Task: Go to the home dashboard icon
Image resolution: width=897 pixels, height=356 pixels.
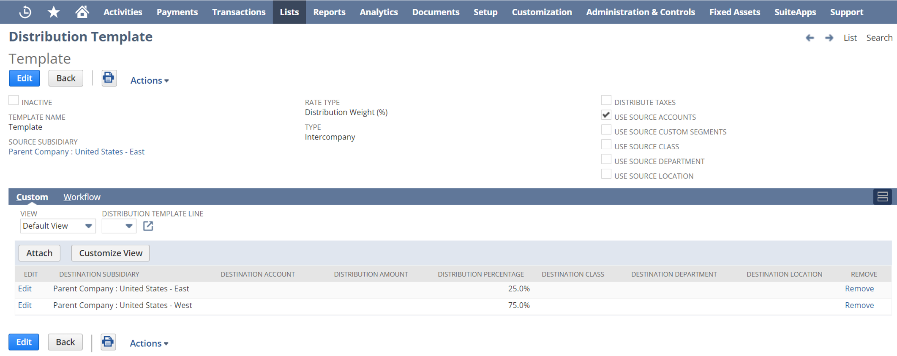Action: [82, 12]
